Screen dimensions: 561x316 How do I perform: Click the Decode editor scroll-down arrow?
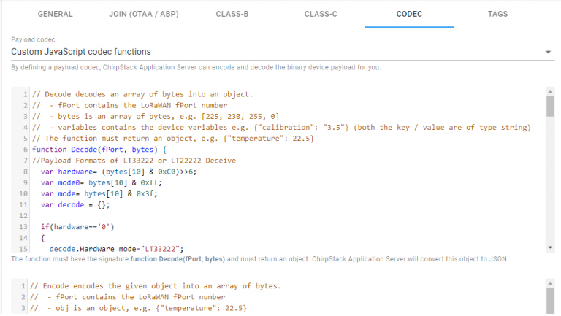point(550,247)
